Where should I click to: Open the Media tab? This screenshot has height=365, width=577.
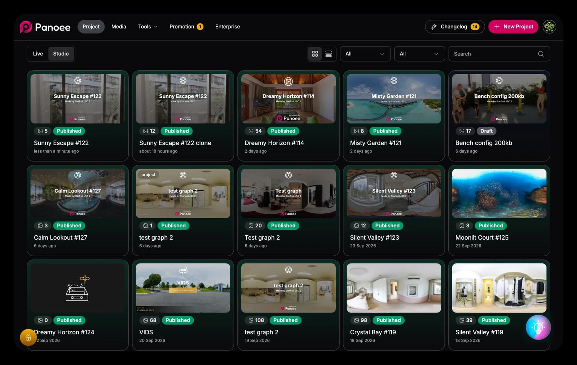pos(119,27)
